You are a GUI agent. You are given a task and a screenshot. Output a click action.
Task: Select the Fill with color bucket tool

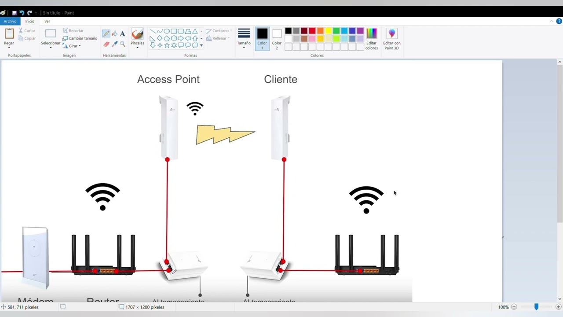pos(114,33)
